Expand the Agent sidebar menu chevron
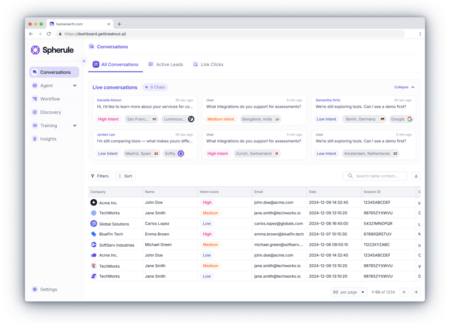Viewport: 450px width, 324px height. (74, 86)
